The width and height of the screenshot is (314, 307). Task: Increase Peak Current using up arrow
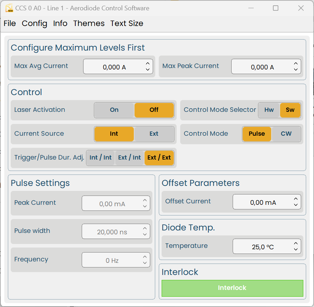click(x=145, y=200)
